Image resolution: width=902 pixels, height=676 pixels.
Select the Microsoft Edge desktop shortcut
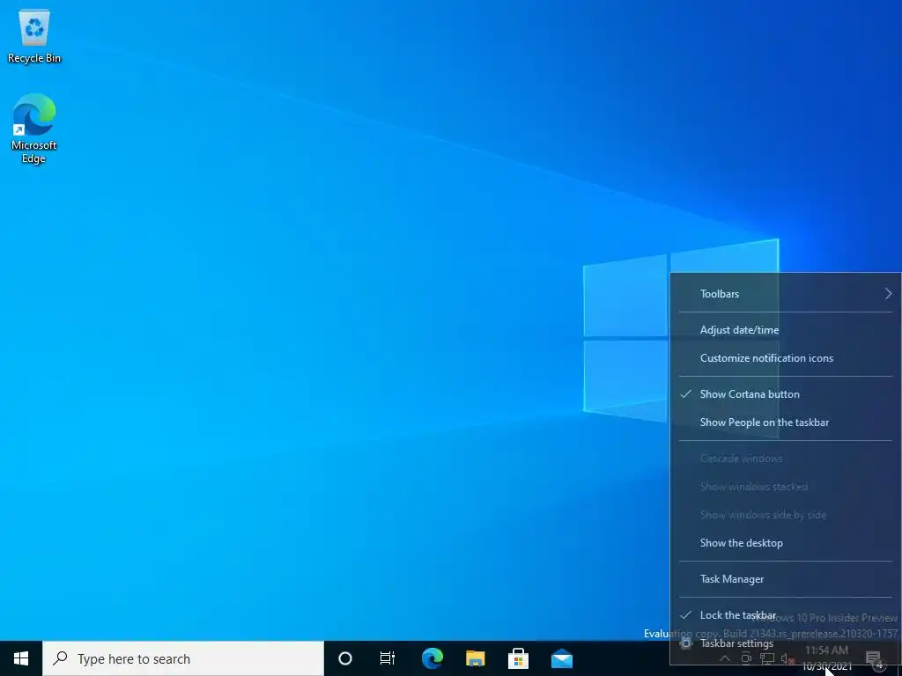[x=34, y=129]
